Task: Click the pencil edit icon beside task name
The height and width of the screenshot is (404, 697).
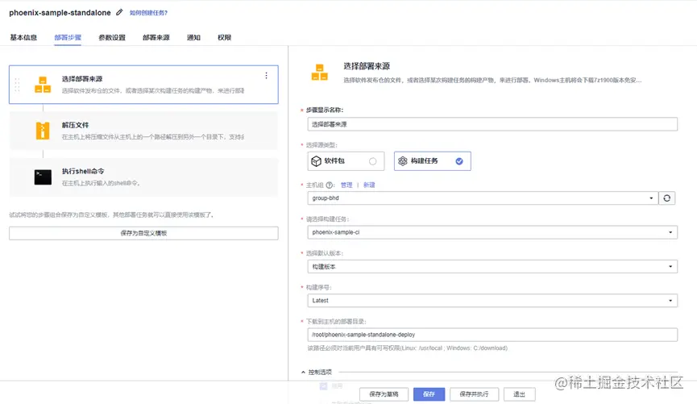Action: (x=119, y=12)
